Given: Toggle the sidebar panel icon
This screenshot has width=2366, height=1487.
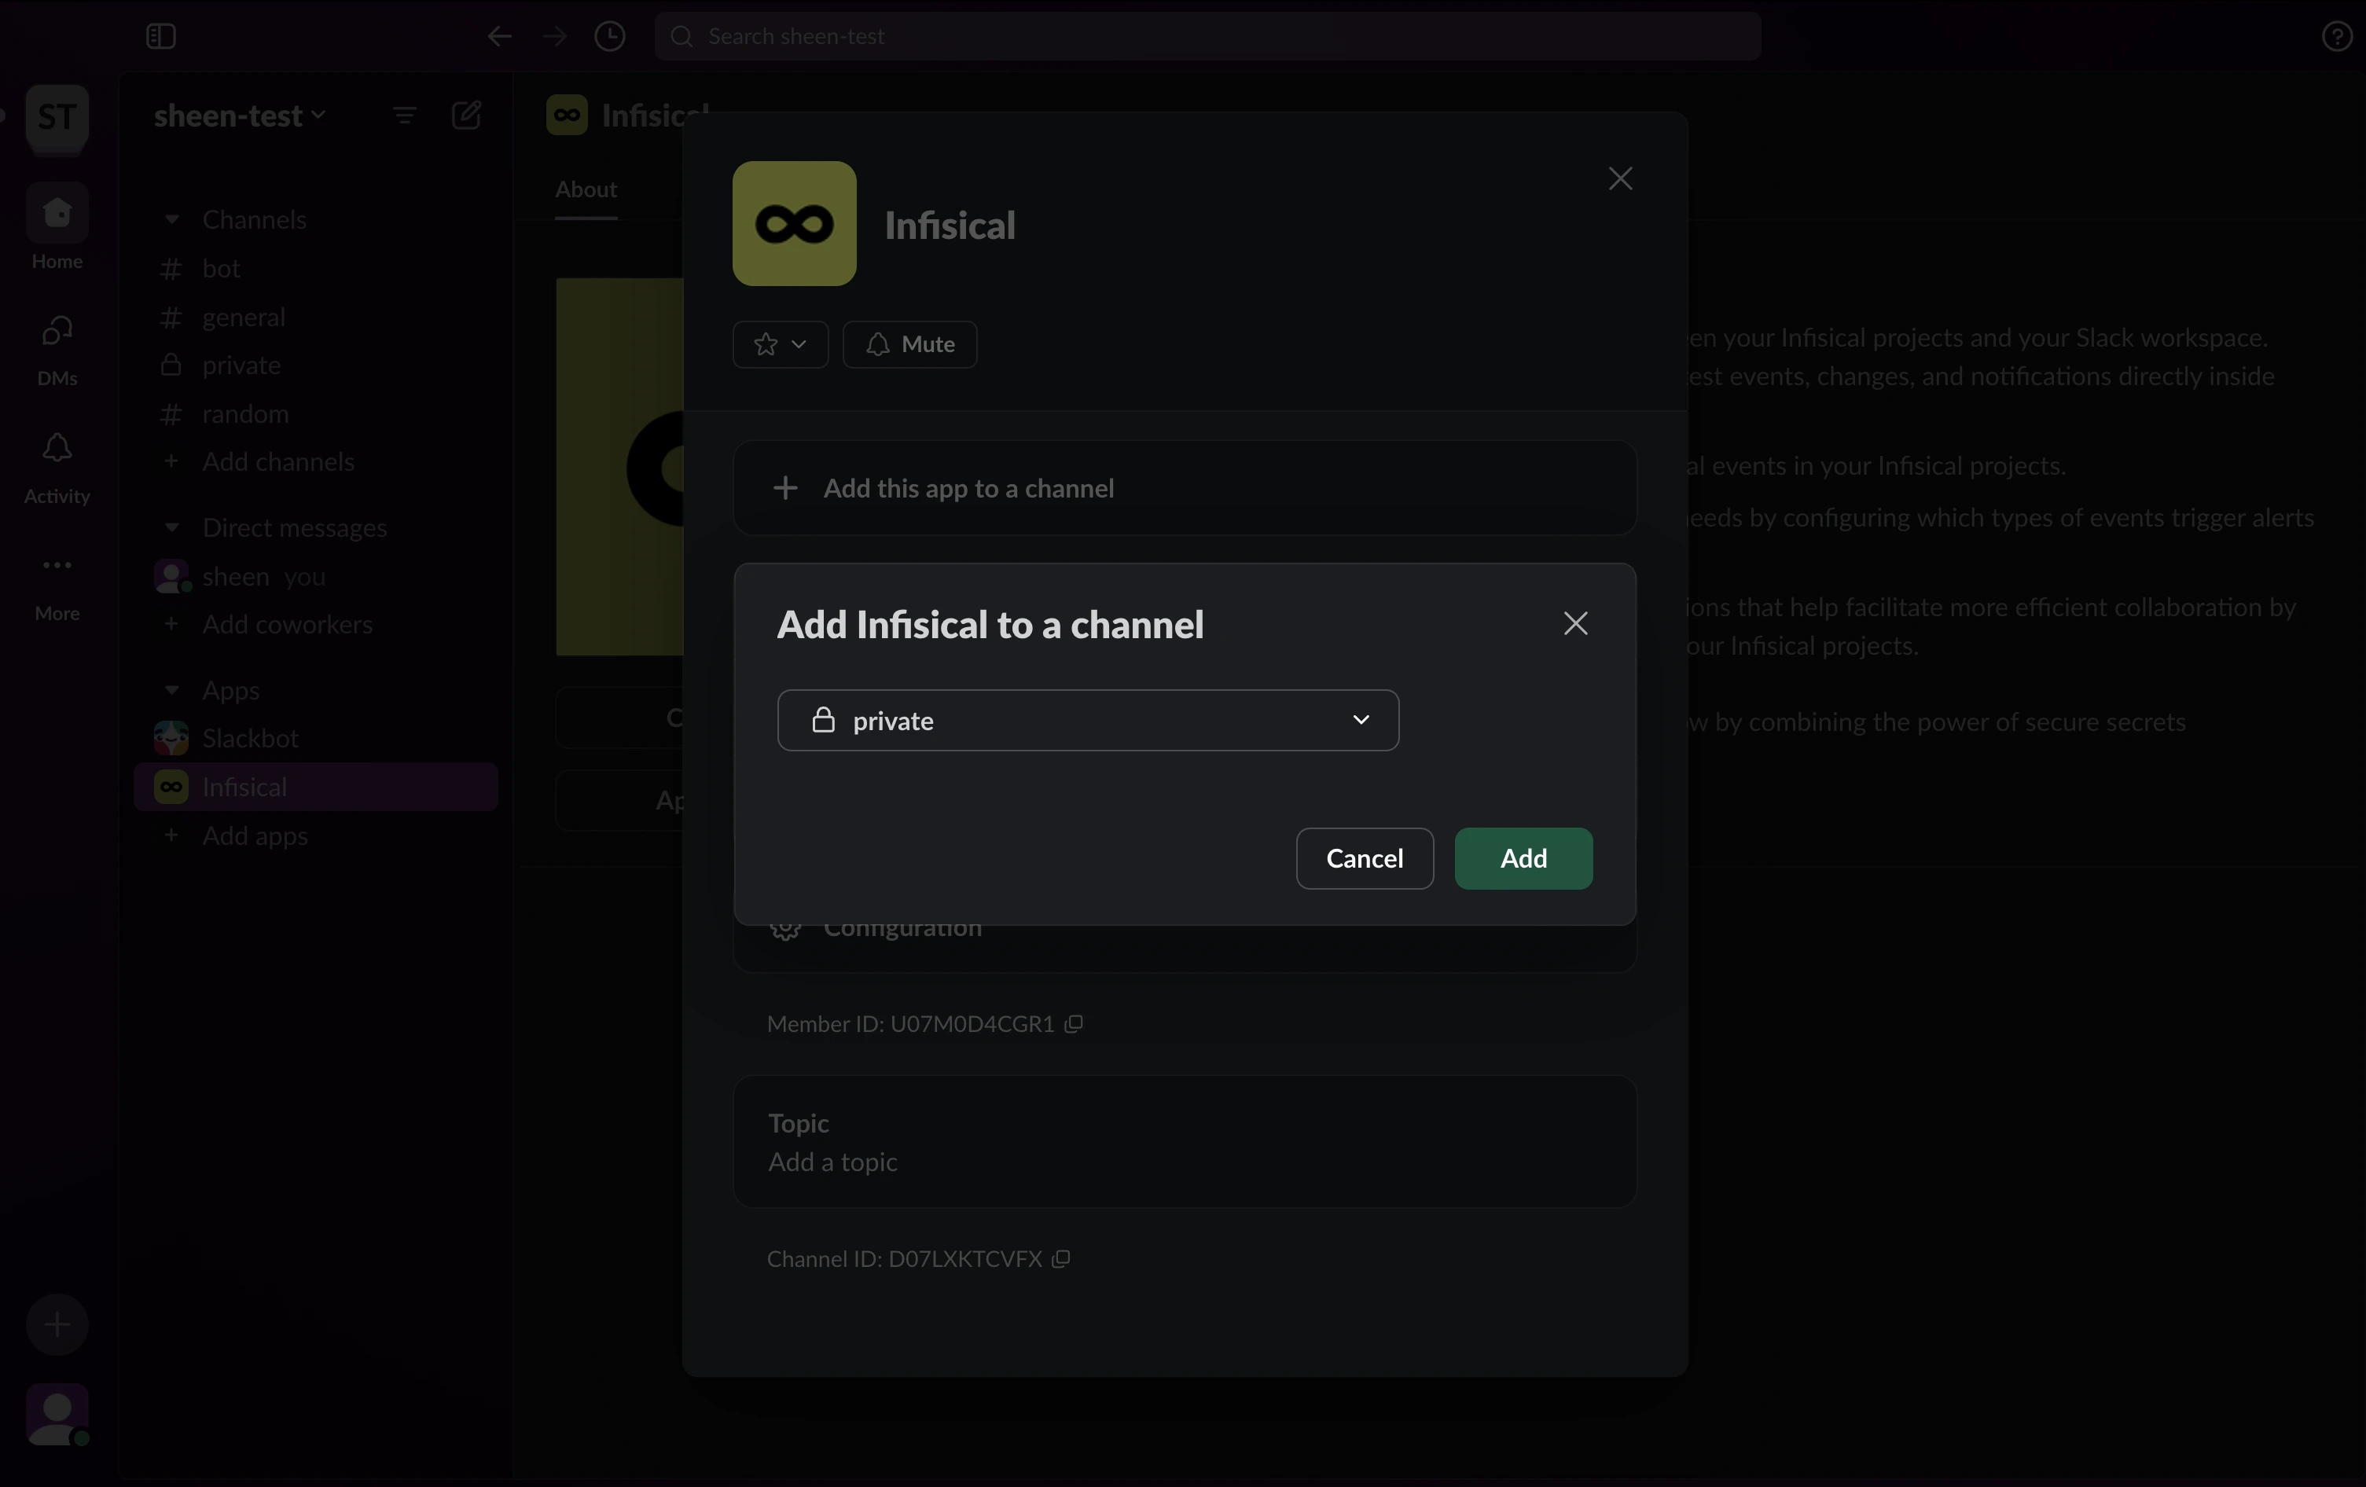Looking at the screenshot, I should click(160, 36).
